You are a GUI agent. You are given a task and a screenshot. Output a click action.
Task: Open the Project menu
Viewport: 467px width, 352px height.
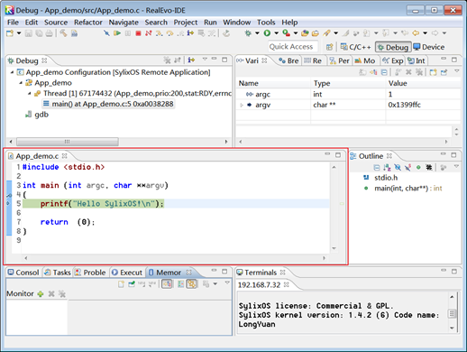point(186,23)
